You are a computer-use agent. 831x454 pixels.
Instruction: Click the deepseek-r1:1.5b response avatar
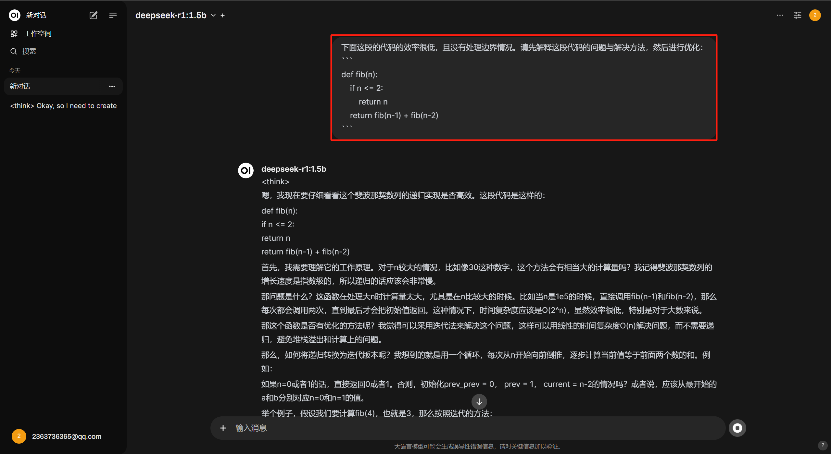click(246, 170)
